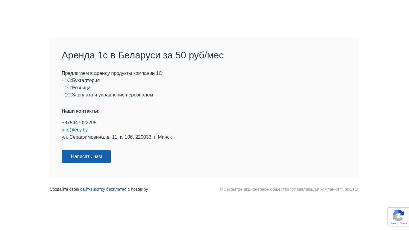Click the copyright text about "ПроСТО"
This screenshot has width=409, height=230.
(289, 189)
